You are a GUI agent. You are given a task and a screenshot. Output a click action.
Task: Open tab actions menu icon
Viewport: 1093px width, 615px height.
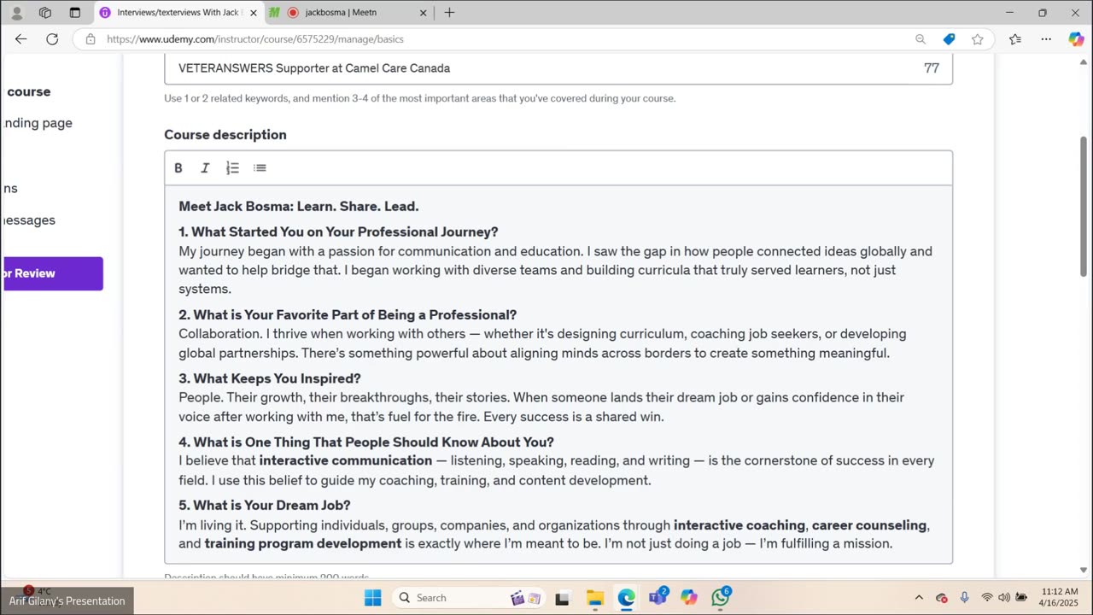pos(74,13)
